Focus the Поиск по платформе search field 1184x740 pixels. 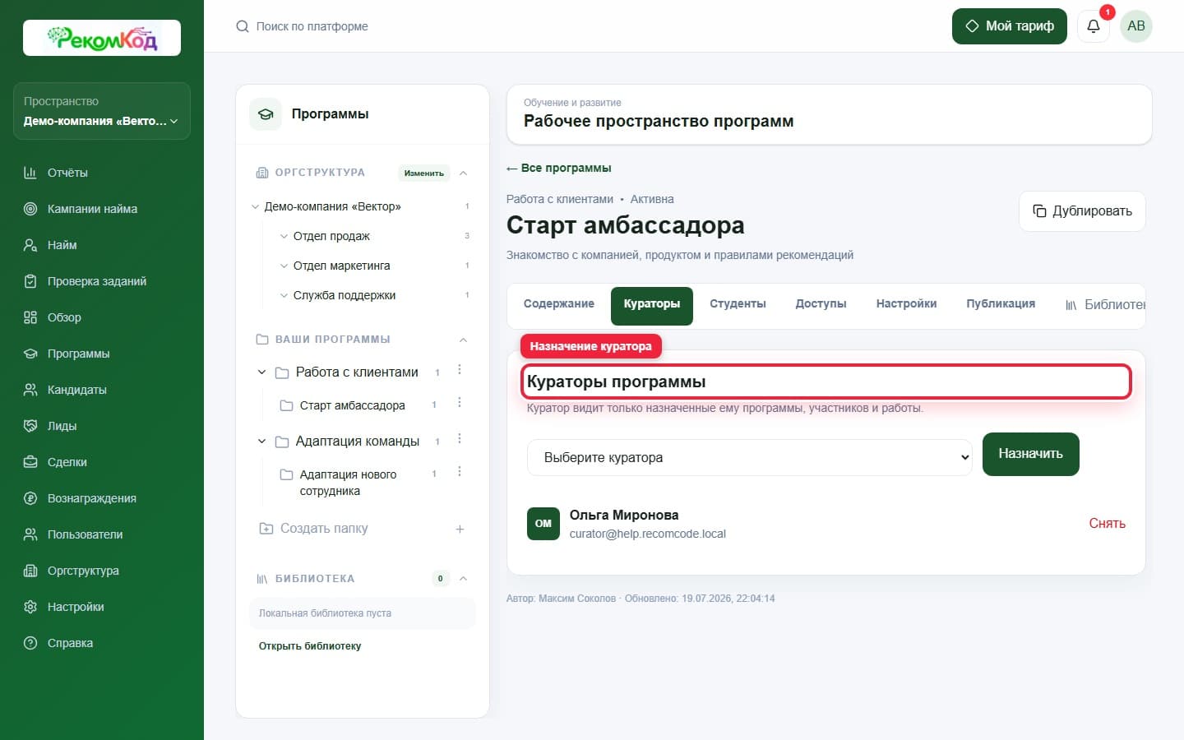coord(312,26)
